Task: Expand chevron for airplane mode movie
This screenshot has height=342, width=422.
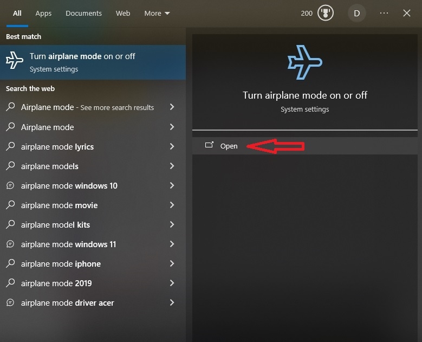Action: (x=172, y=205)
